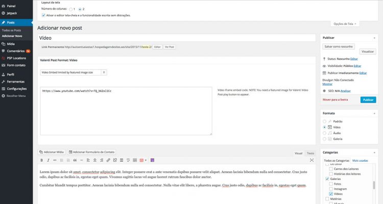Uncheck the Galerias category
This screenshot has width=383, height=204.
tap(327, 180)
